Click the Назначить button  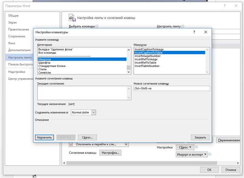click(44, 137)
